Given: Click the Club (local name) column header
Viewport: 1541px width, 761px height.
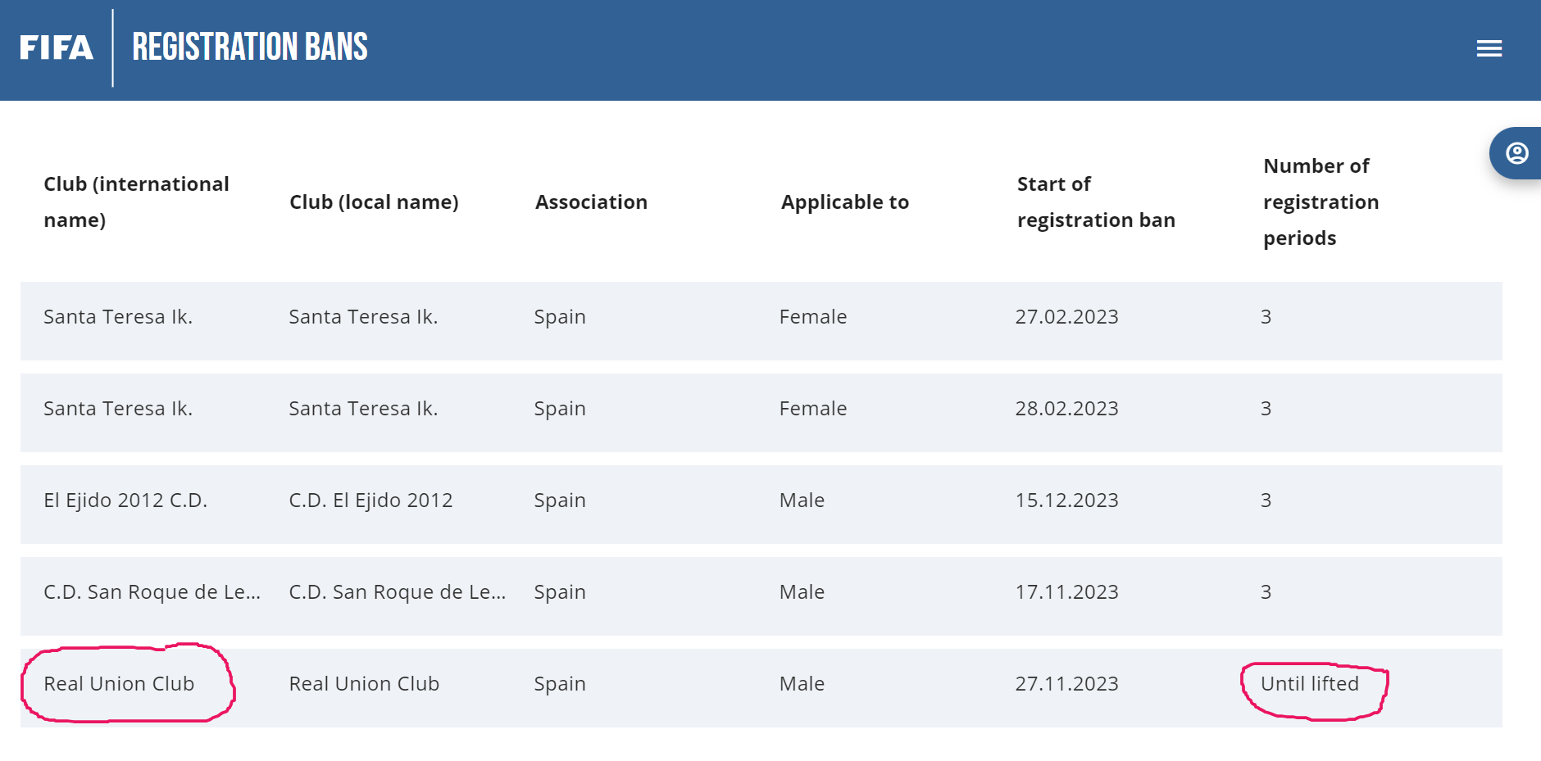Looking at the screenshot, I should [374, 202].
